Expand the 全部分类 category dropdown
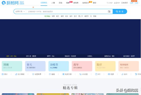The height and width of the screenshot is (95, 141). point(20,11)
